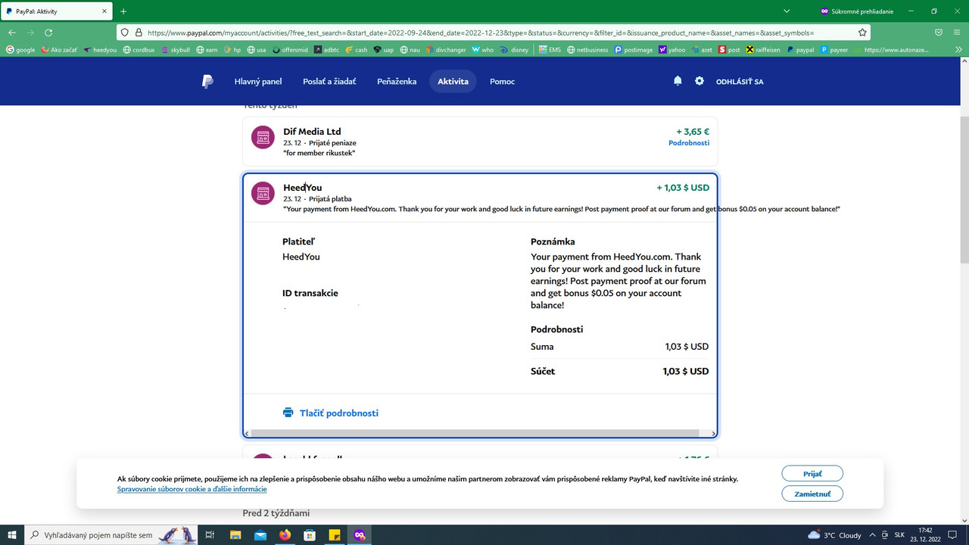Open the google bookmark
Viewport: 969px width, 545px height.
(x=20, y=50)
